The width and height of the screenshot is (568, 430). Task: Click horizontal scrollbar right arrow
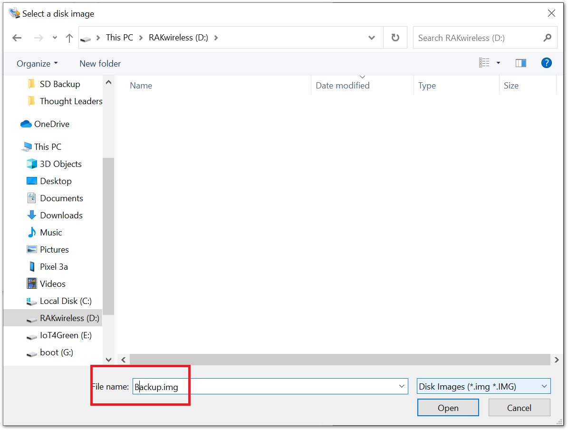557,360
